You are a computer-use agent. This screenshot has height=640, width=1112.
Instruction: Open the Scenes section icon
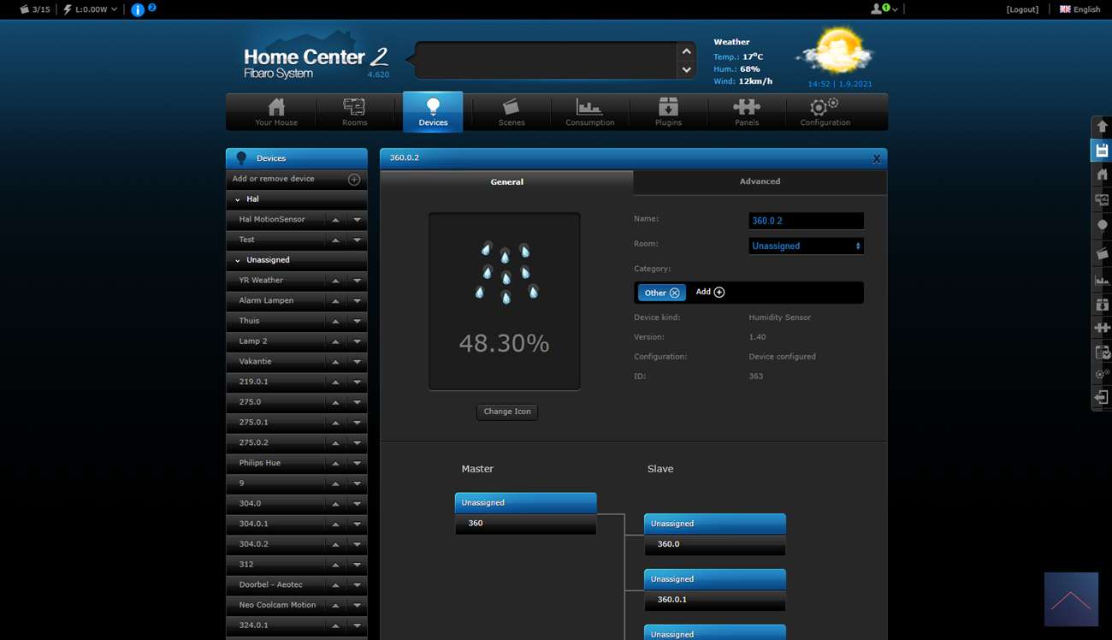(x=511, y=108)
